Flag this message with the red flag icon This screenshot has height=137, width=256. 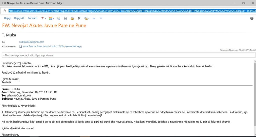click(42, 18)
